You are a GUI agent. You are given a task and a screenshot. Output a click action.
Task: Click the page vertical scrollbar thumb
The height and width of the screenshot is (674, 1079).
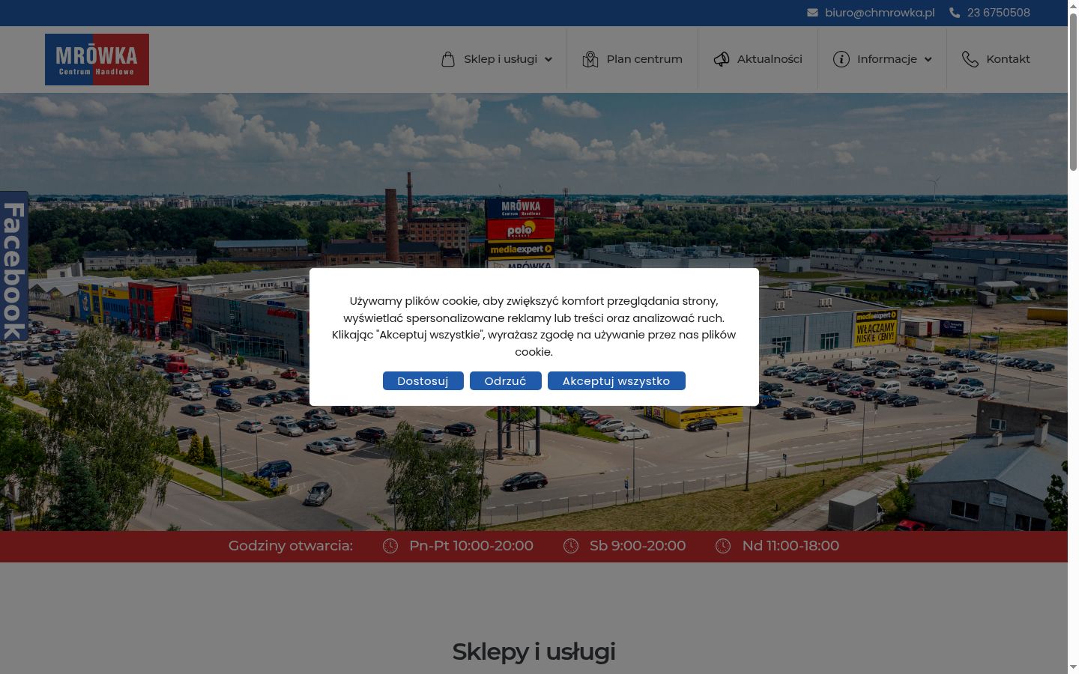1073,94
